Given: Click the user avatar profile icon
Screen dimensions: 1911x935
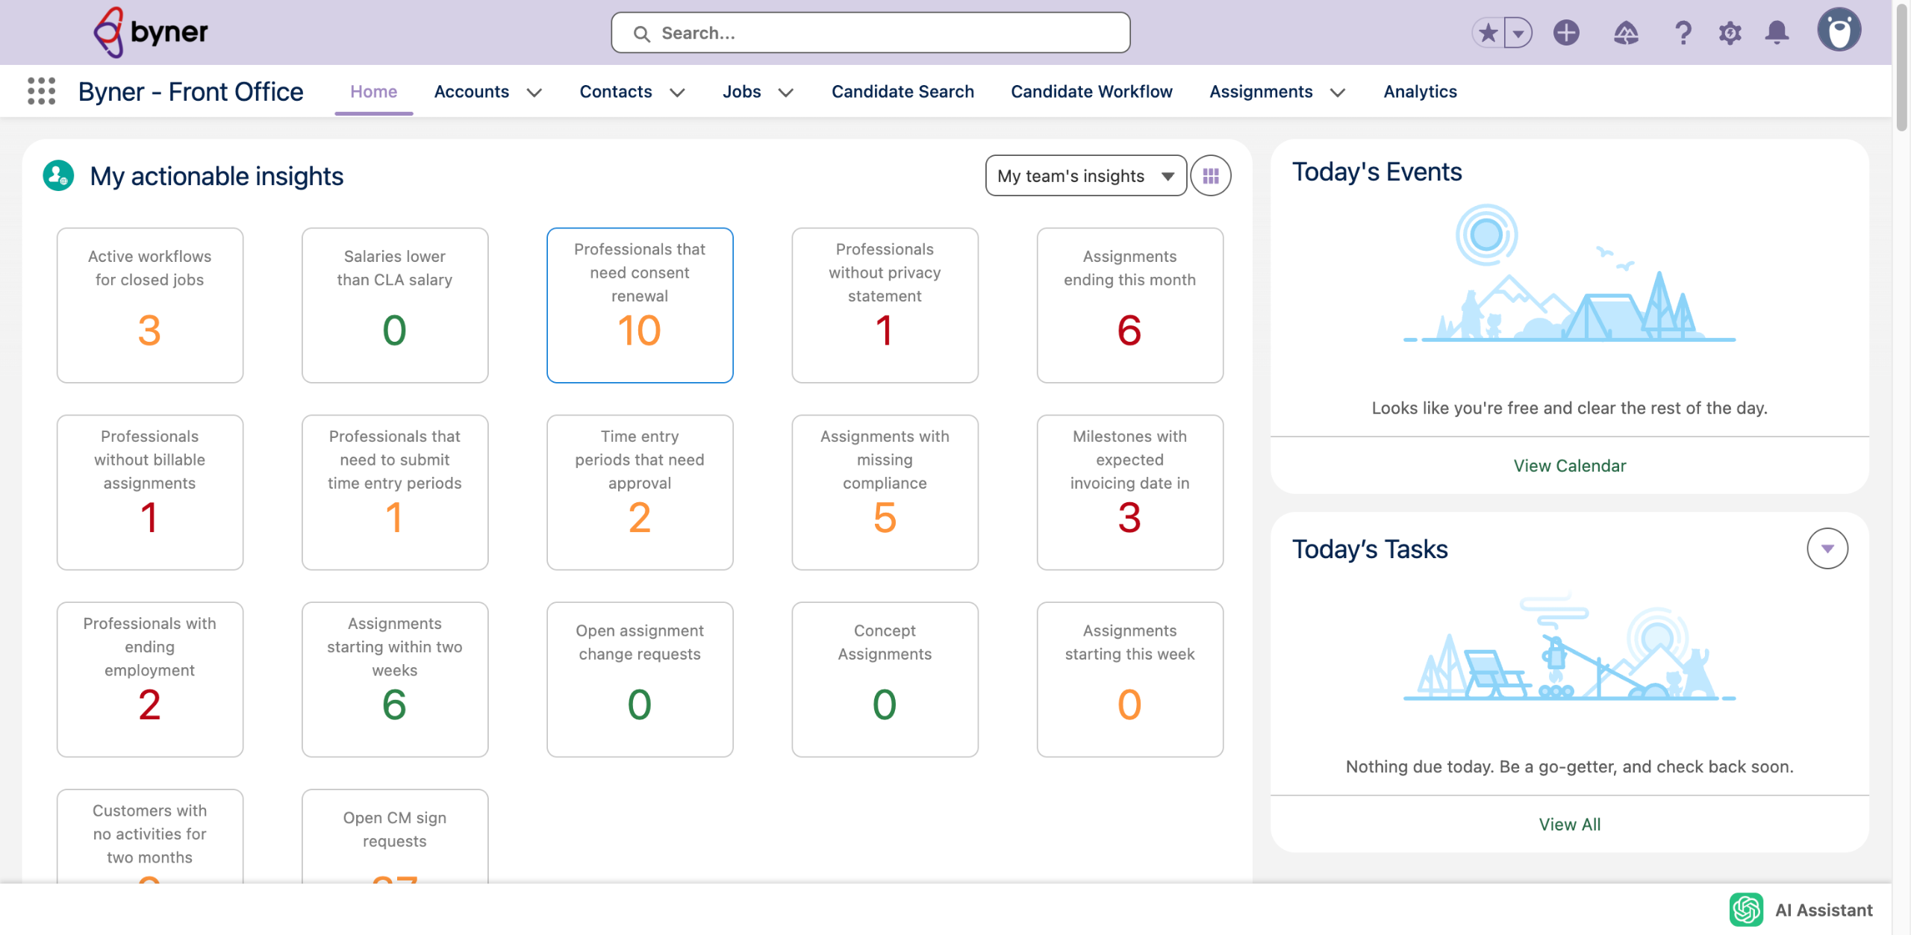Looking at the screenshot, I should pos(1839,31).
